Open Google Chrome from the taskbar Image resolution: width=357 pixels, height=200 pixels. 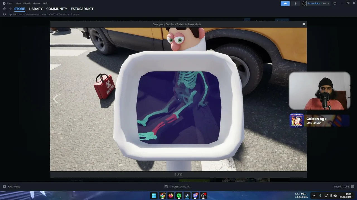click(162, 196)
